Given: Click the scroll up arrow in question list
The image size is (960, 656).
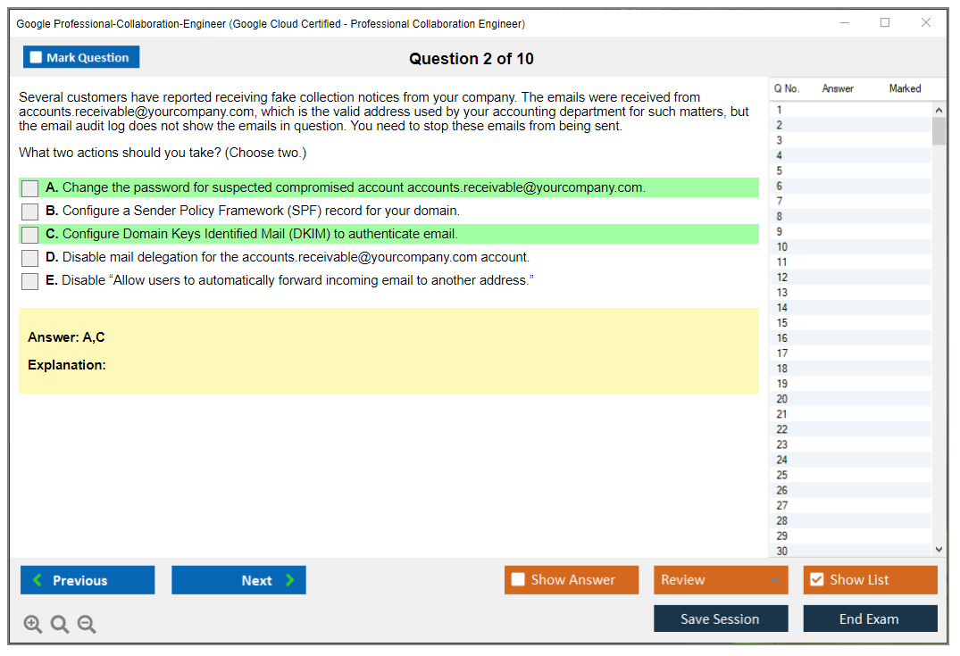Looking at the screenshot, I should point(939,111).
